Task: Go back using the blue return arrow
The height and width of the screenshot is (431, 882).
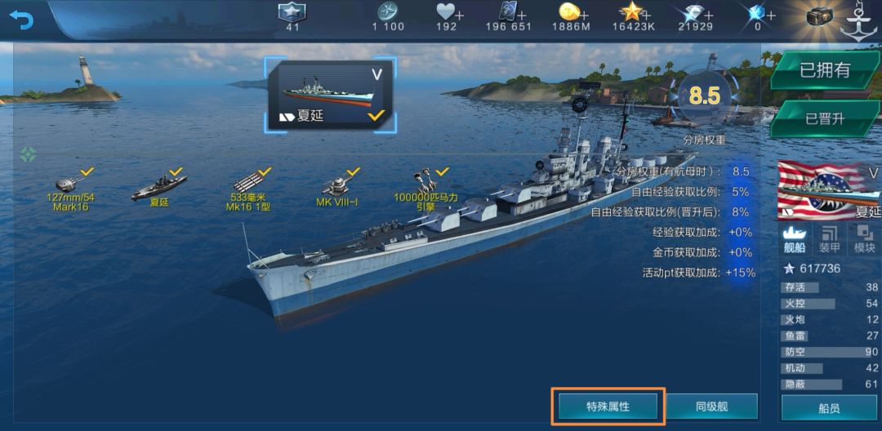Action: 21,20
